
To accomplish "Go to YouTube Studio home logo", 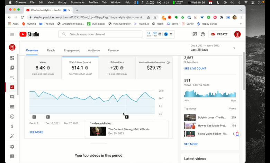I will click(29, 34).
